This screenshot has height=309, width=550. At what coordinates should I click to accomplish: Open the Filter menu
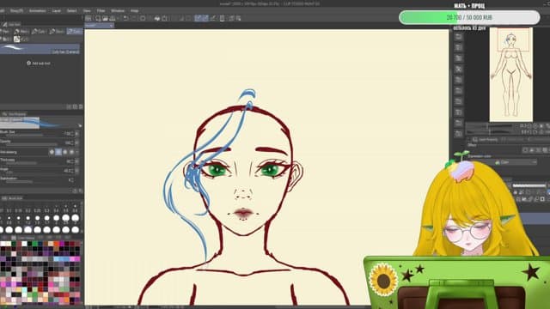click(x=101, y=11)
